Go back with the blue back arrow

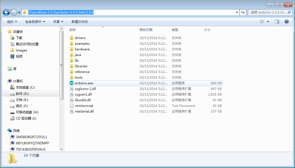(x=6, y=13)
